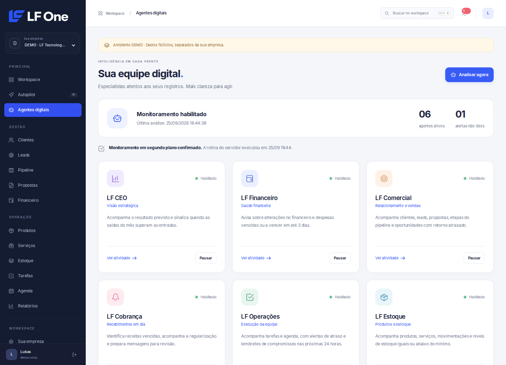Click the LF Cobrança card title

(124, 317)
